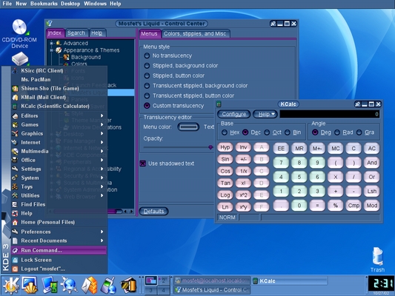Click the Run Command gear icon
395x296 pixels.
(15, 250)
